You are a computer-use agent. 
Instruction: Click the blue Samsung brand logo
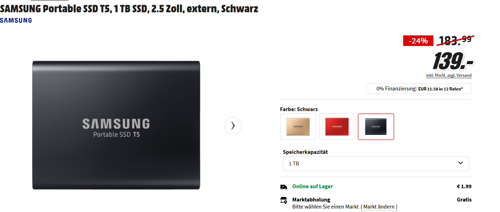[x=16, y=20]
